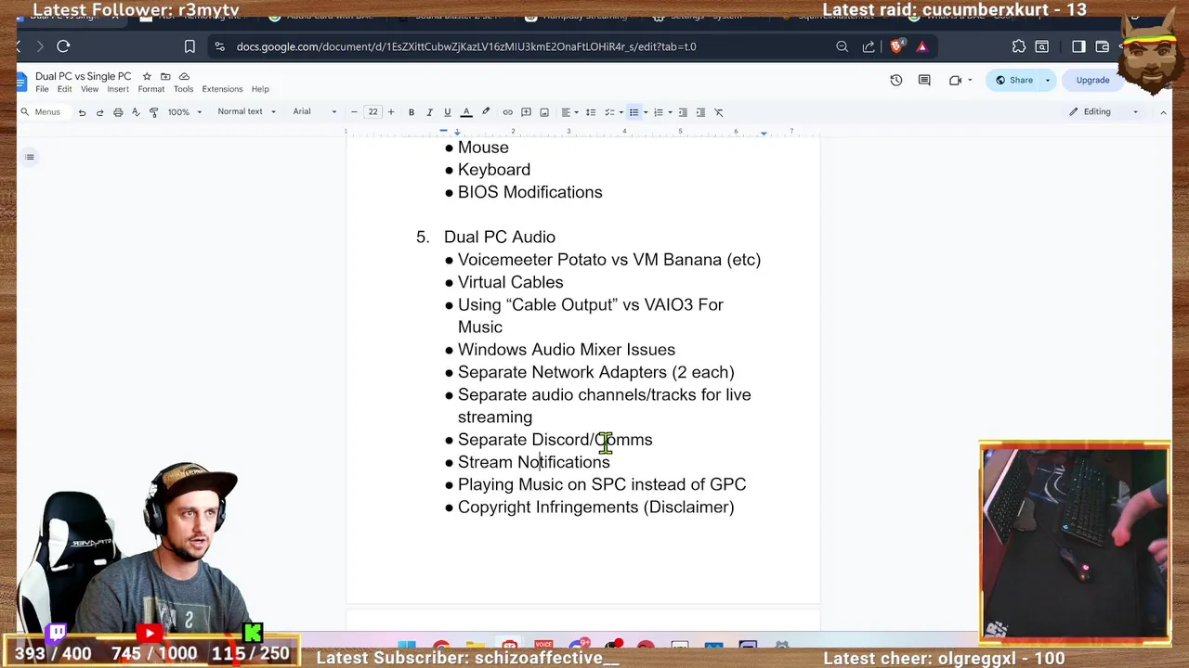Toggle underline formatting
This screenshot has width=1189, height=668.
(x=447, y=112)
